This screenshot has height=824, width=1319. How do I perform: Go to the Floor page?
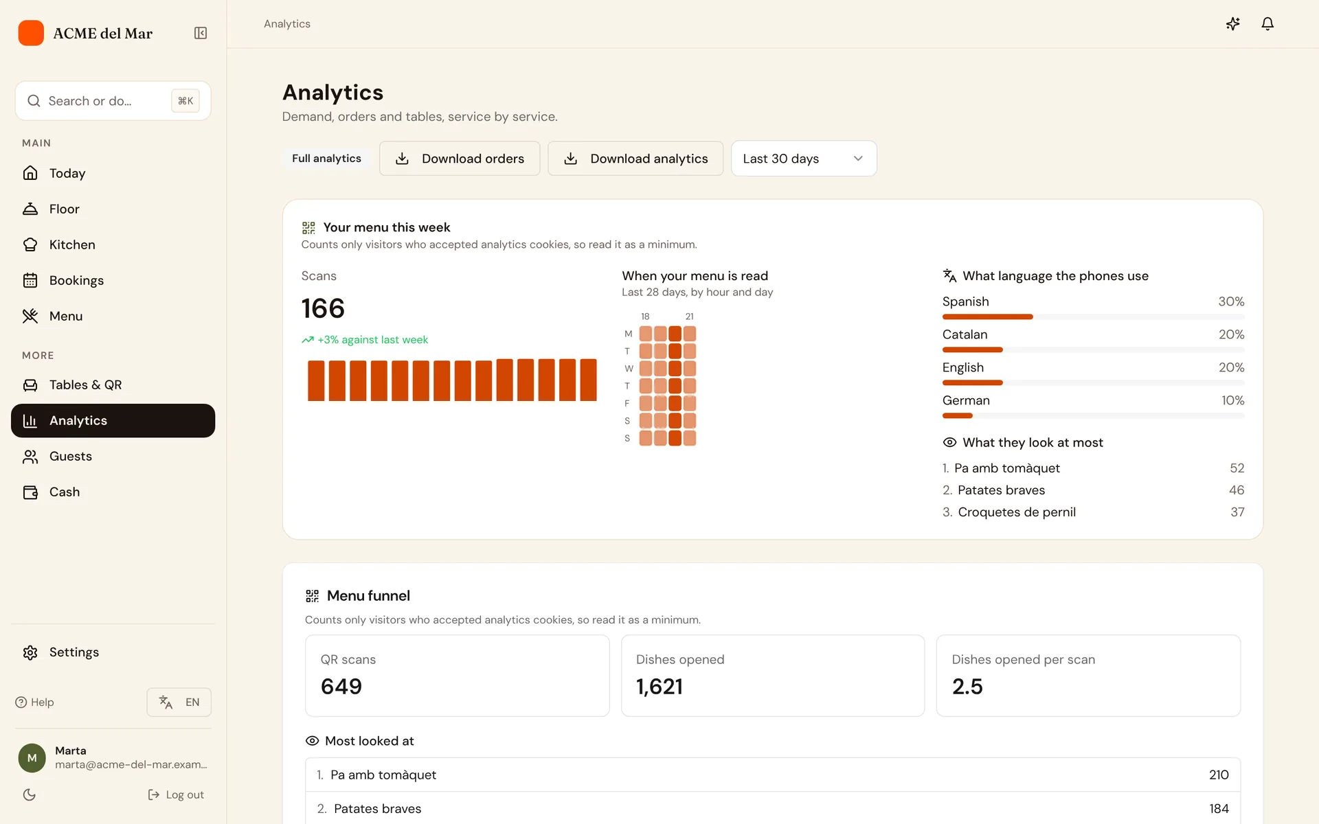point(113,209)
